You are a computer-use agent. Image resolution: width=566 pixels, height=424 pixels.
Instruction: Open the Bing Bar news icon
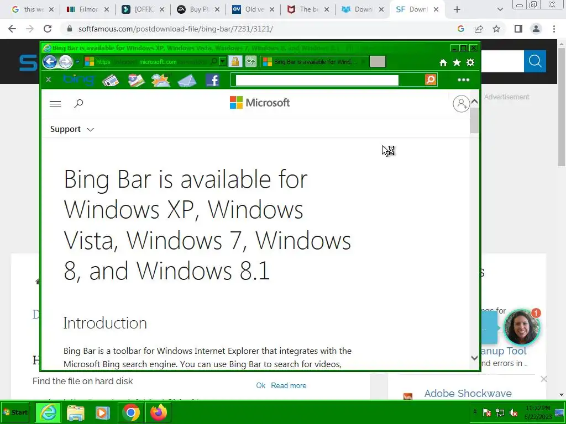tap(111, 80)
